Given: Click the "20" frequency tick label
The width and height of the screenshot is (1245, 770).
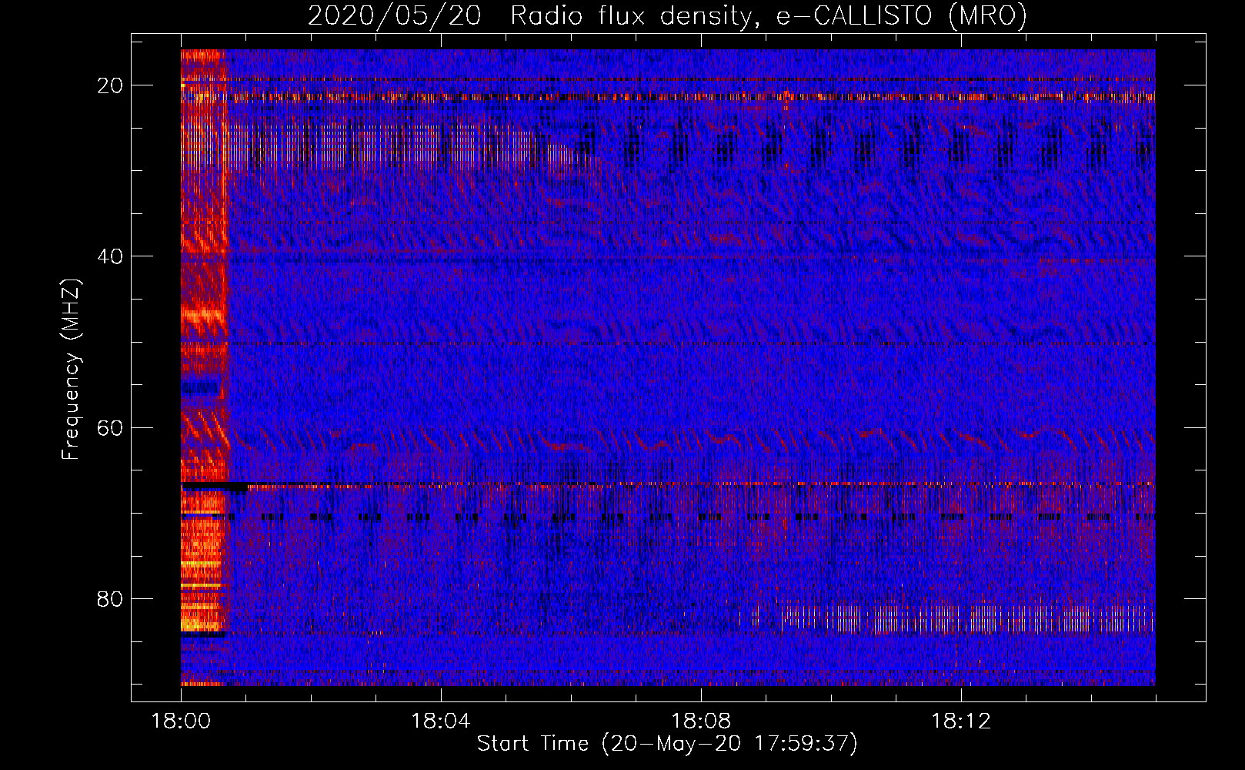Looking at the screenshot, I should pyautogui.click(x=110, y=85).
